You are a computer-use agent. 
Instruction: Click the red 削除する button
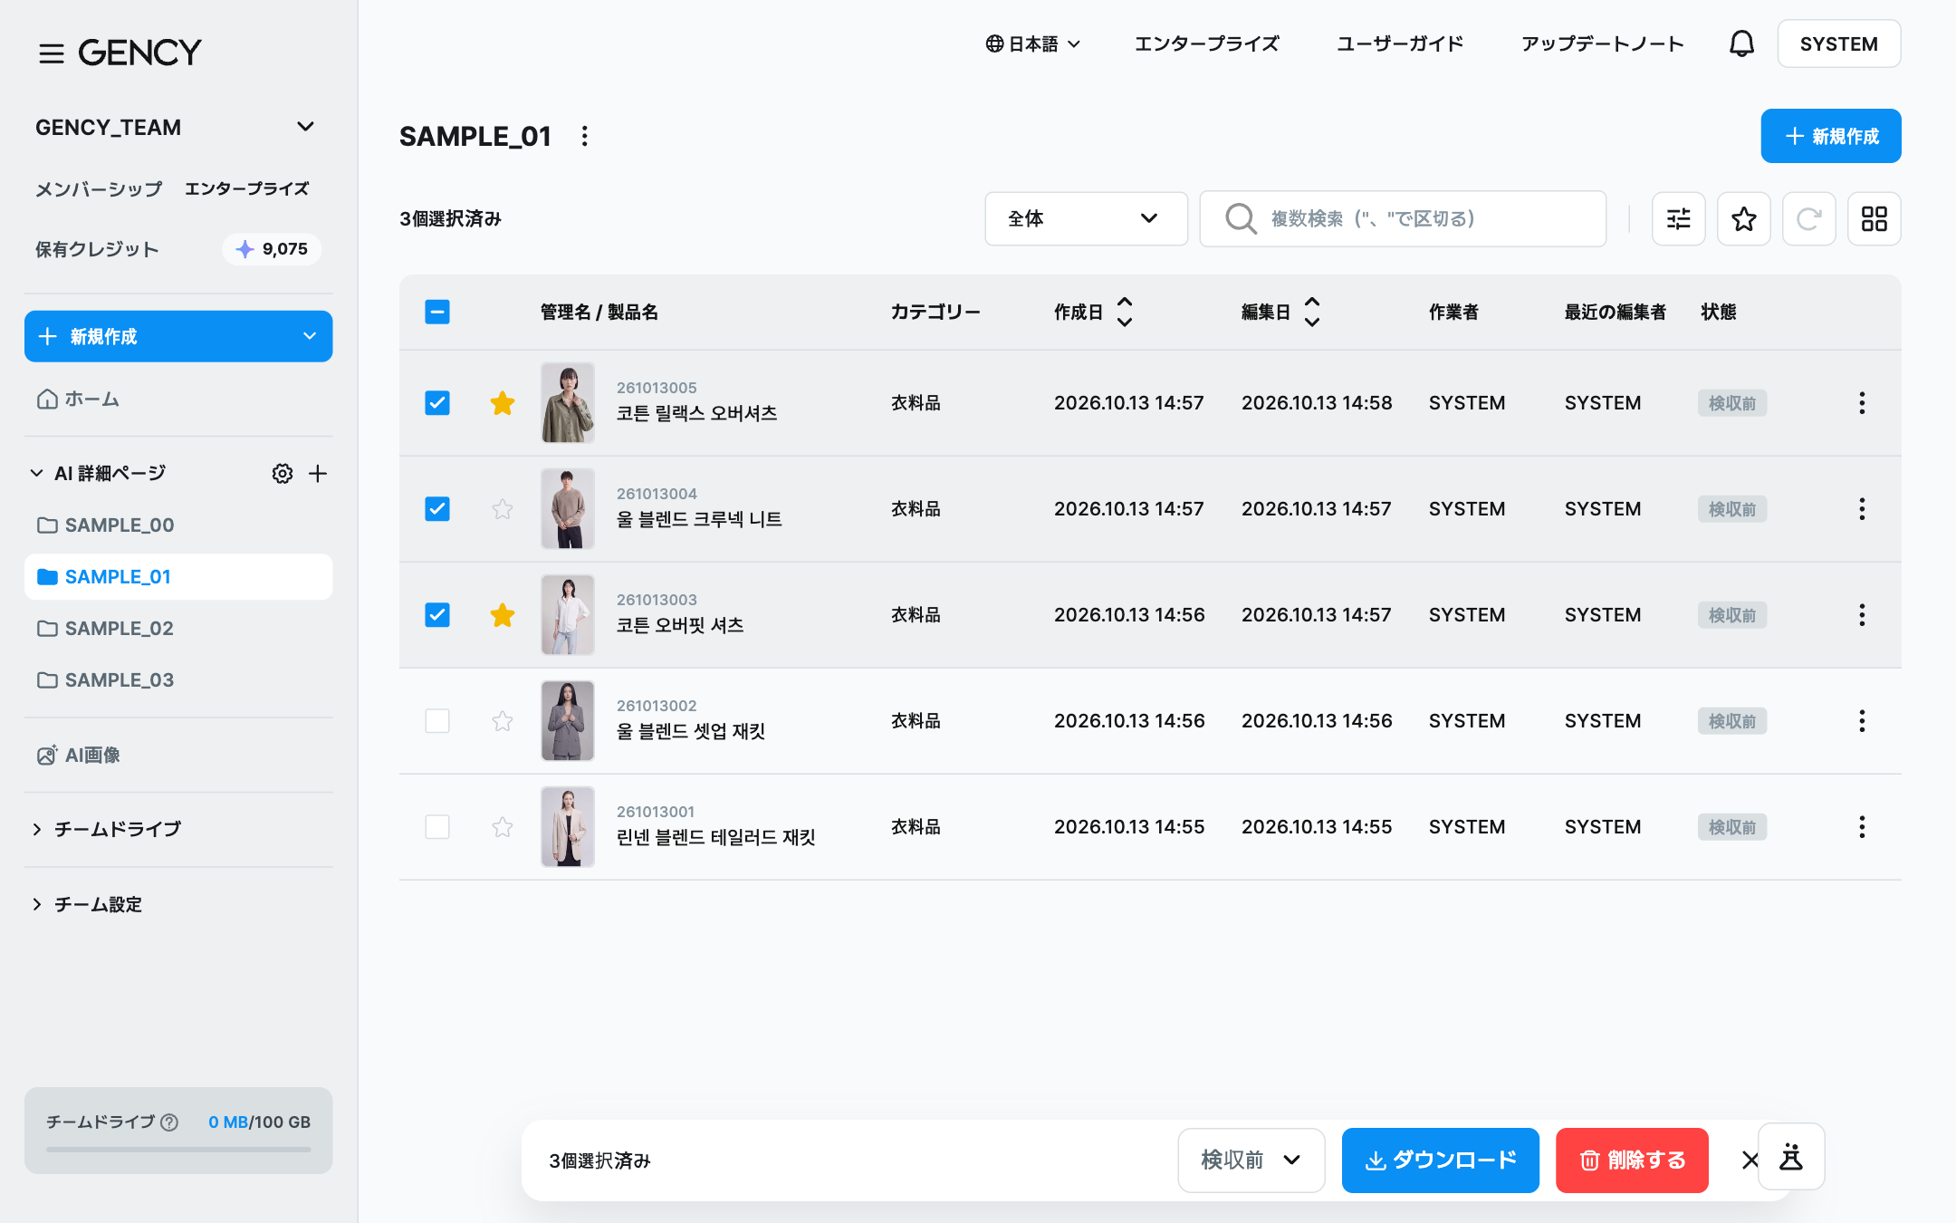(x=1632, y=1160)
